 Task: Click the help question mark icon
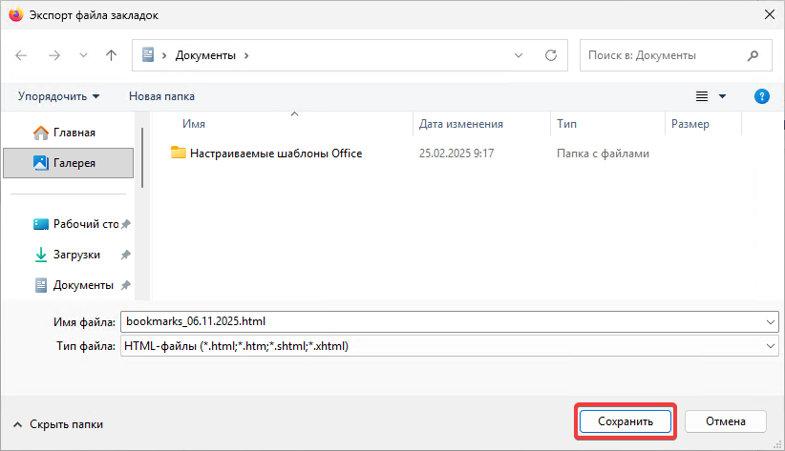click(x=761, y=96)
